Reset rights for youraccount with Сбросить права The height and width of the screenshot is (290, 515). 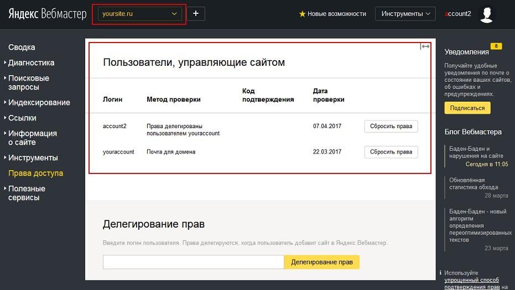pos(391,152)
